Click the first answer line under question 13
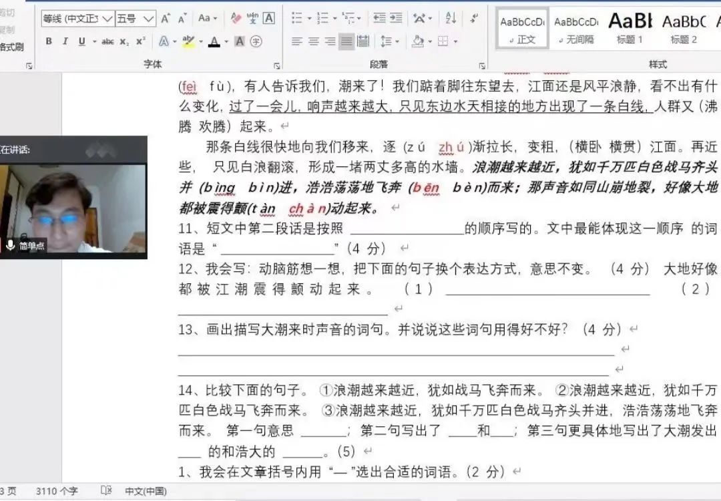Viewport: 721px width, 501px height. [x=396, y=351]
